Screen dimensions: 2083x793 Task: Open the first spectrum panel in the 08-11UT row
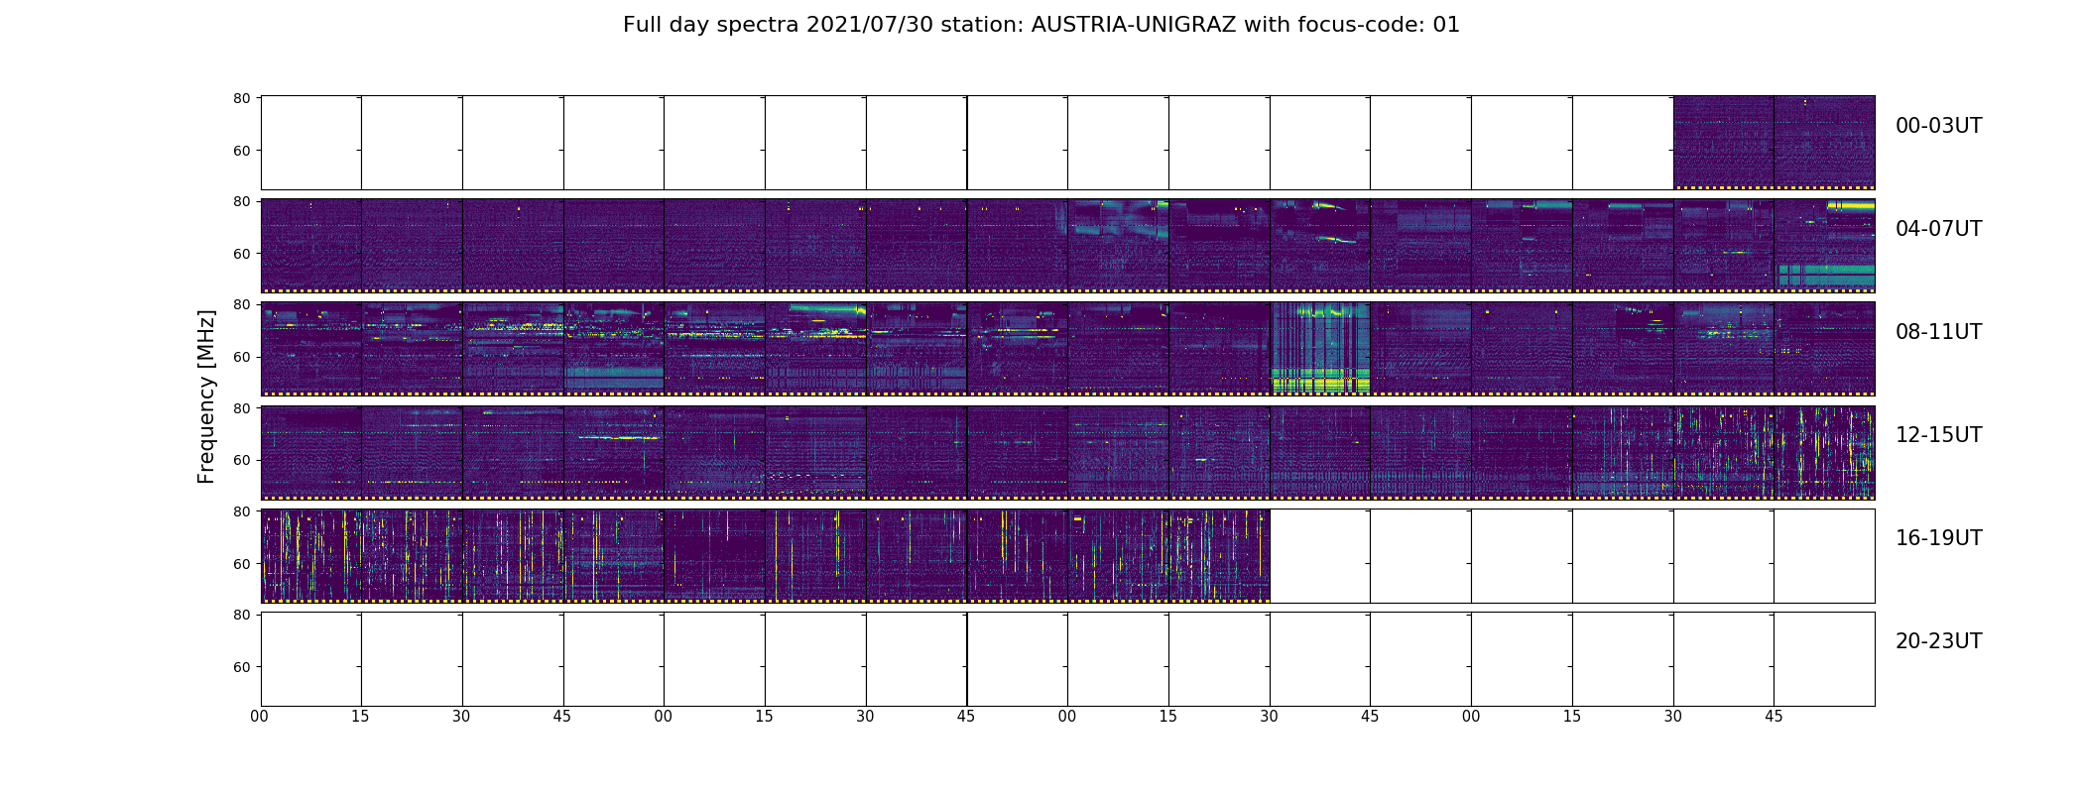pyautogui.click(x=311, y=349)
